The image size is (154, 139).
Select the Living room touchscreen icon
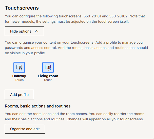click(48, 68)
